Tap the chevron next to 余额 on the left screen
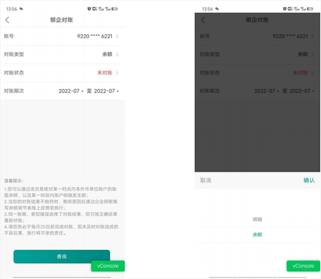The width and height of the screenshot is (321, 279). [x=117, y=55]
